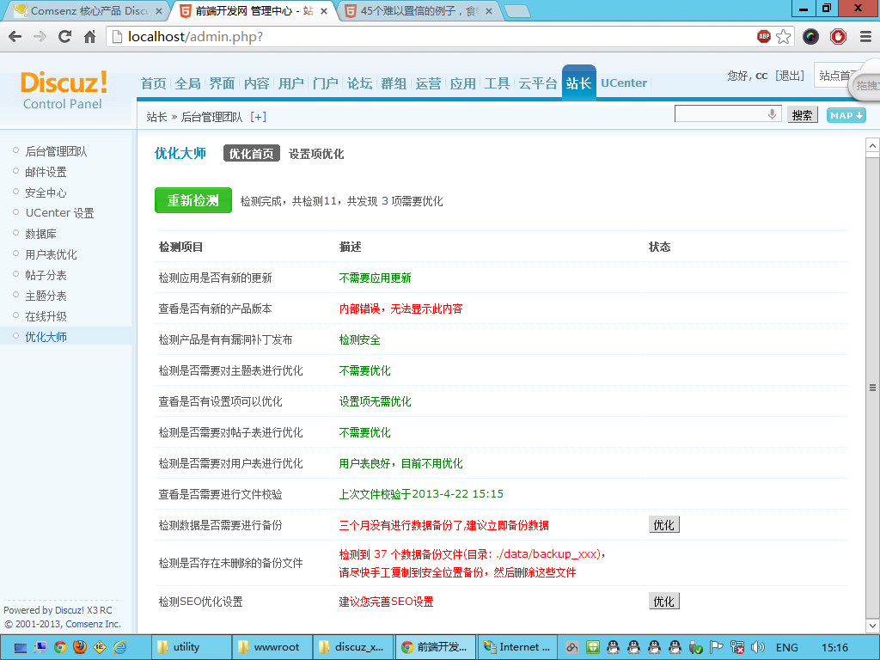Image resolution: width=880 pixels, height=660 pixels.
Task: Click the page scrollbar down arrow
Action: (872, 626)
